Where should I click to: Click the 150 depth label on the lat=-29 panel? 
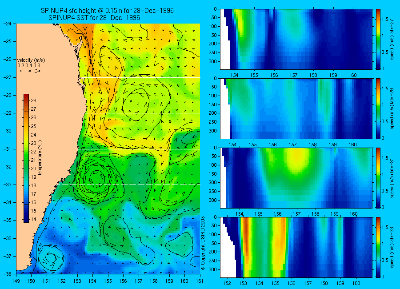(212, 104)
